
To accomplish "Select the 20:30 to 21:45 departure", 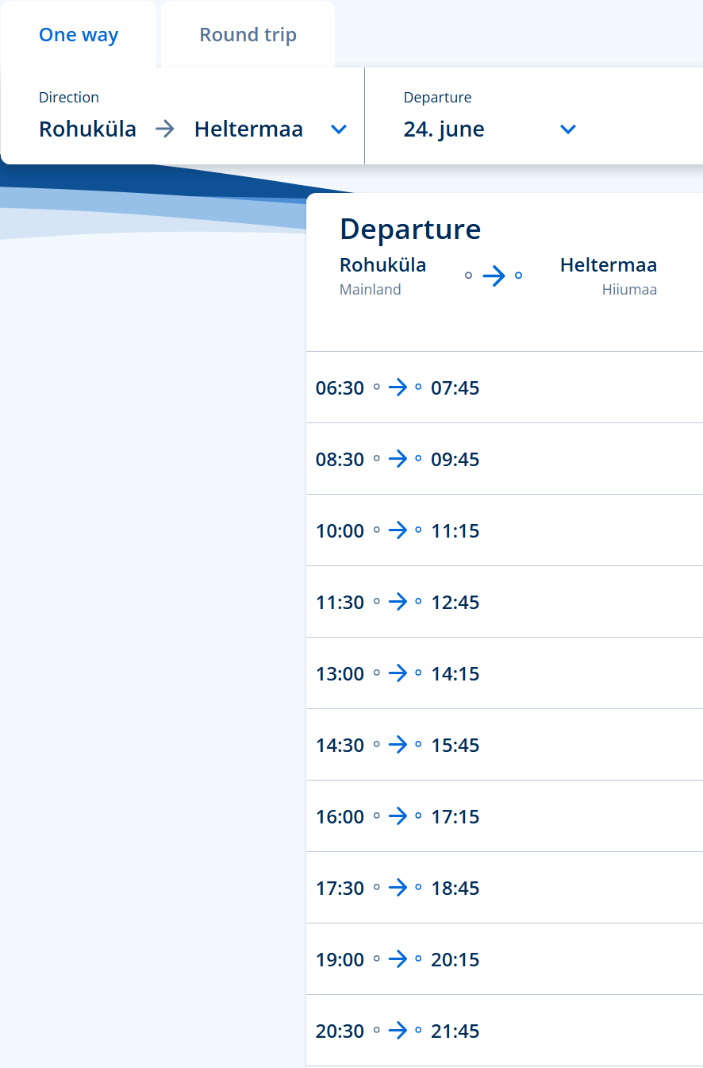I will coord(398,1031).
